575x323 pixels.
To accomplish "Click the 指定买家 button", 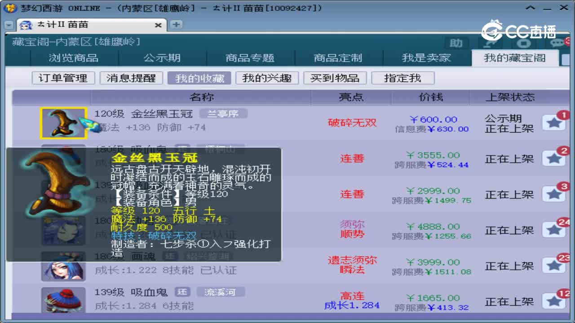I will [x=403, y=78].
